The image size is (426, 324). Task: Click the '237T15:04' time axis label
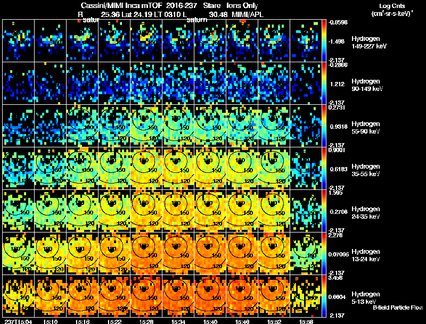18,322
